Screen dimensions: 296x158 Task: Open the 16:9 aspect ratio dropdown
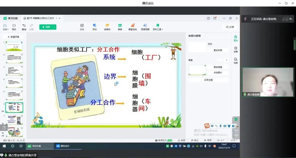(x=219, y=140)
